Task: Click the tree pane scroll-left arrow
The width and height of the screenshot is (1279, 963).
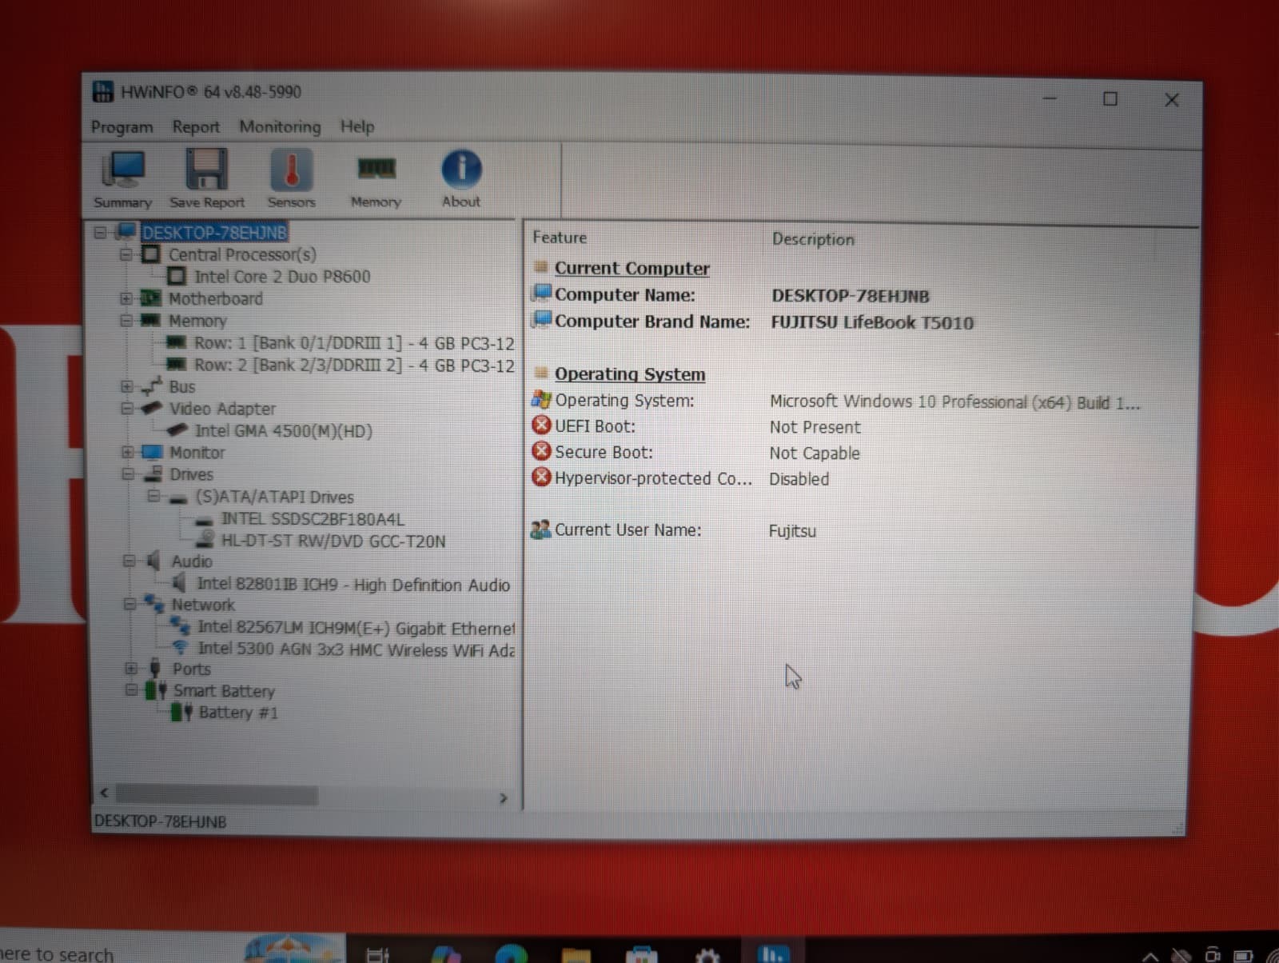Action: click(x=104, y=793)
